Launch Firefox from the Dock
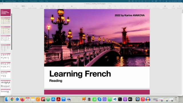Image resolution: width=183 pixels, height=103 pixels. (x=22, y=99)
